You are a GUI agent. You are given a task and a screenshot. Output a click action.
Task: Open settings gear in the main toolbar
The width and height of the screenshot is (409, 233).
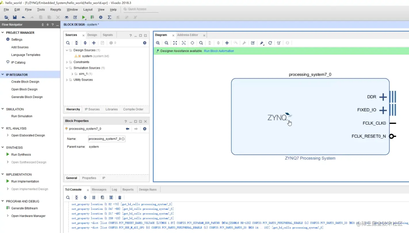(x=101, y=17)
